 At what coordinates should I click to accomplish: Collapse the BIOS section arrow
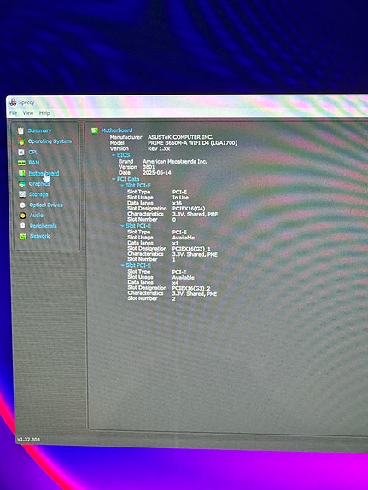point(114,155)
